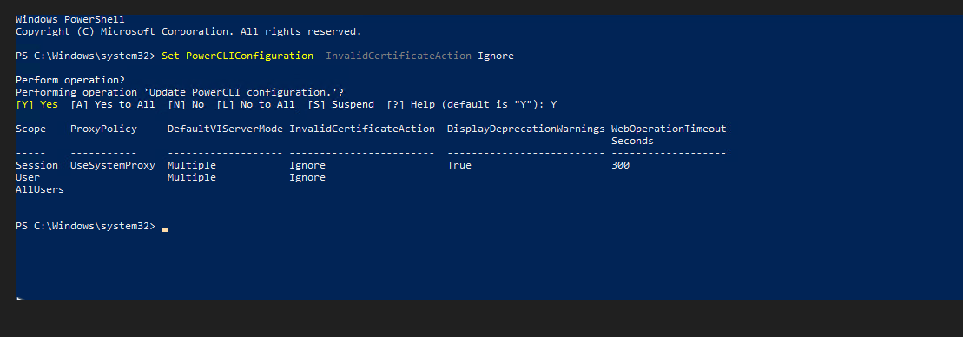Click the Ignore argument in the command line
This screenshot has width=963, height=337.
pos(496,56)
